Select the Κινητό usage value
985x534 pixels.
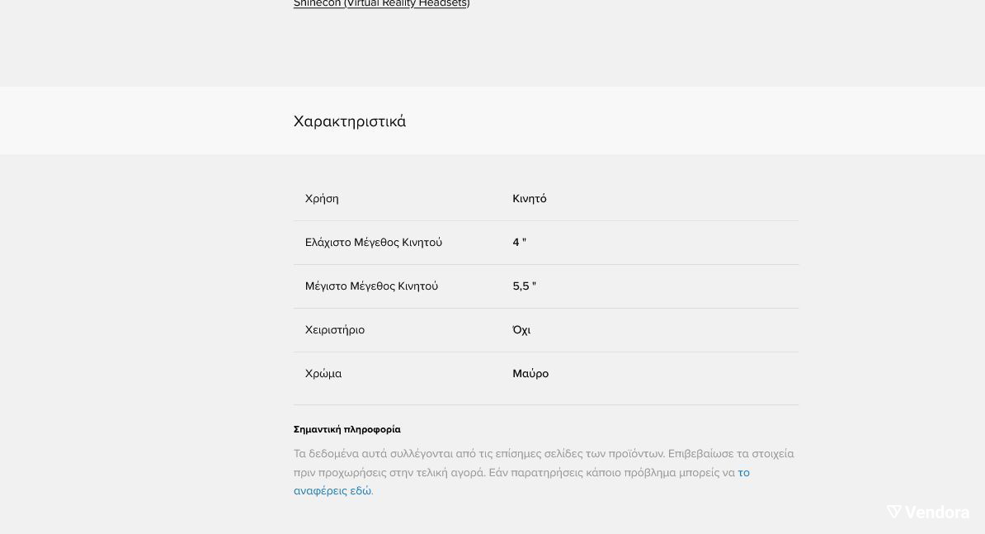[x=530, y=199]
